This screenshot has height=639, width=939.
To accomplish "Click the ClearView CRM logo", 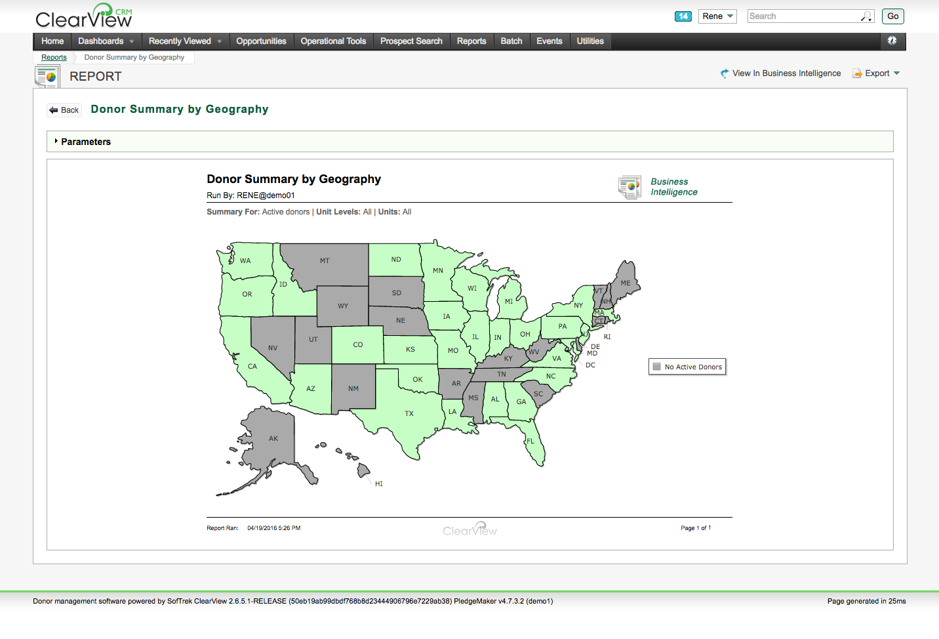I will [84, 16].
